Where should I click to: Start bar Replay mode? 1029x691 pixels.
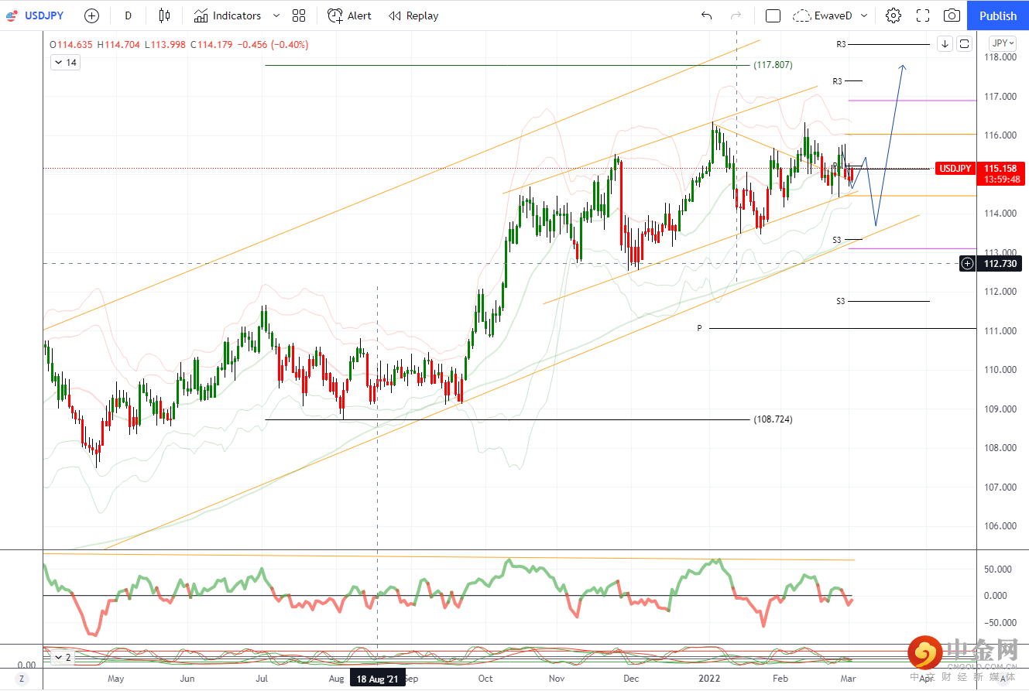click(413, 15)
